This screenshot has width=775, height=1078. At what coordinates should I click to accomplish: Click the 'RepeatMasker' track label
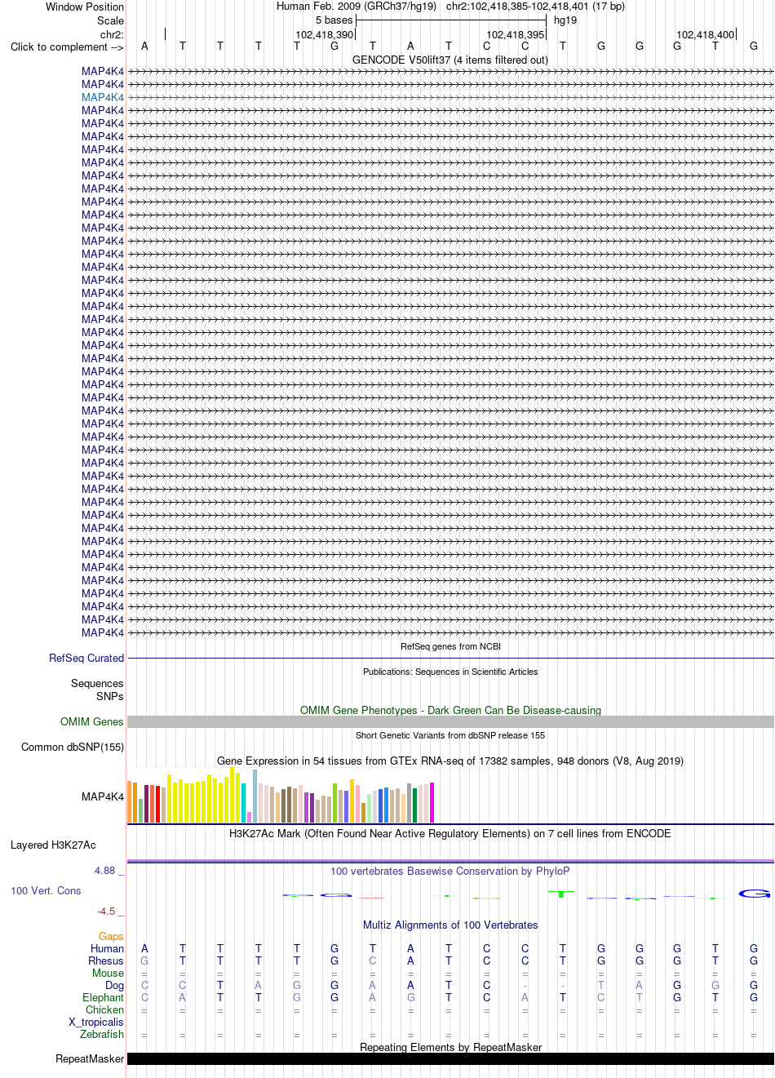click(x=90, y=1059)
